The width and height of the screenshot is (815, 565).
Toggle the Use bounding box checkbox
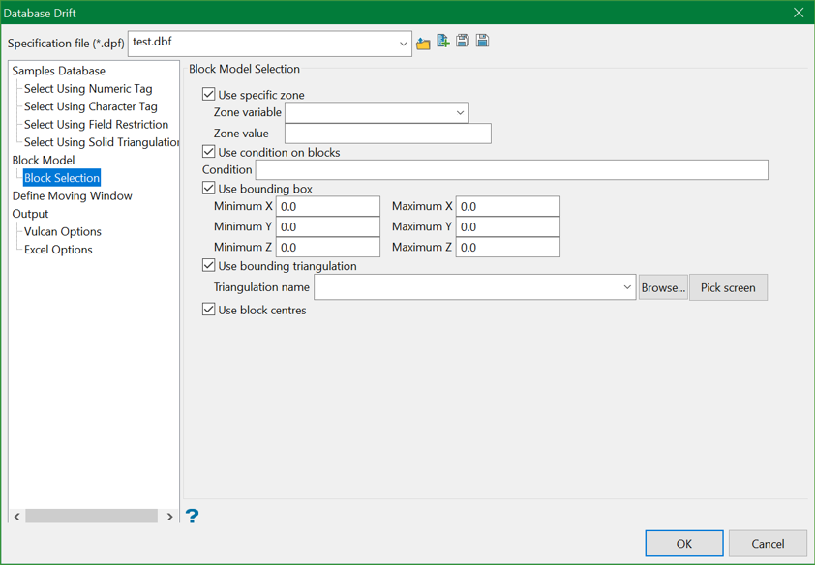click(208, 187)
